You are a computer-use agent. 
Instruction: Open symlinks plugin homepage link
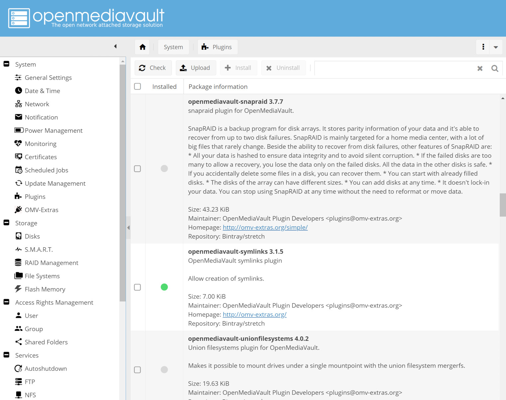pos(254,314)
